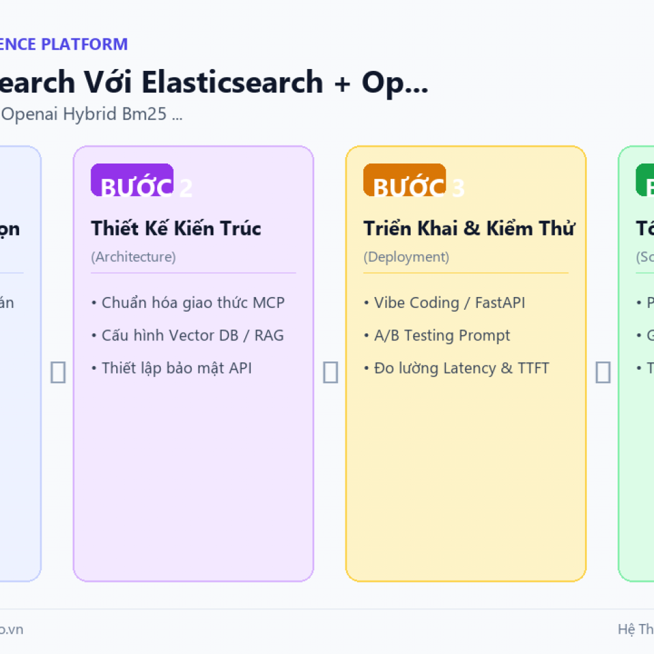Click the Cấu hình Vector DB / RAG bullet
Image resolution: width=654 pixels, height=654 pixels.
188,335
